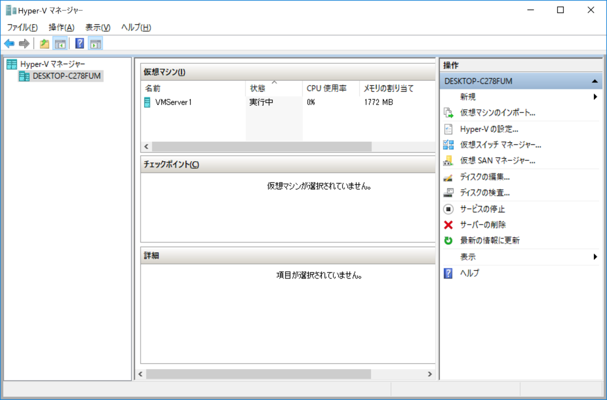Click the virtual machine list scroll-left arrow
Viewport: 607px width, 400px height.
pyautogui.click(x=146, y=146)
